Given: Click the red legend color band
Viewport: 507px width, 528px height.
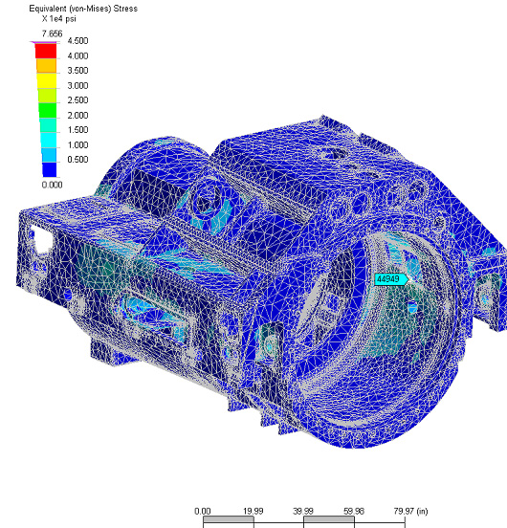Looking at the screenshot, I should [x=46, y=51].
